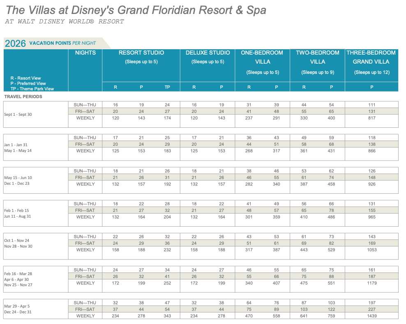
Task: Click the "P - Preferred View" legend entry
Action: (x=28, y=84)
